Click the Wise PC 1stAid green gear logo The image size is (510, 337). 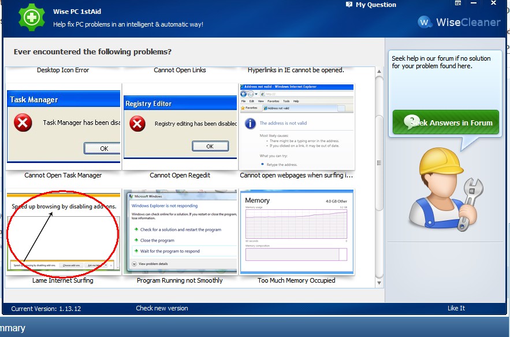(32, 17)
